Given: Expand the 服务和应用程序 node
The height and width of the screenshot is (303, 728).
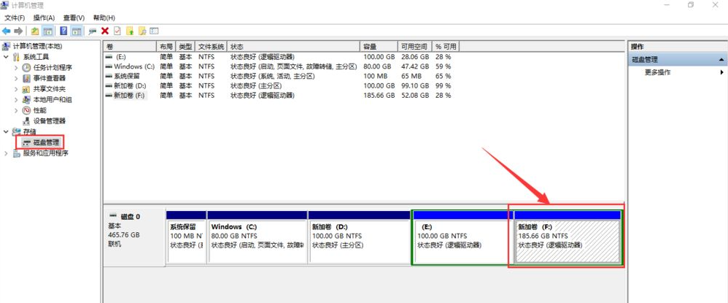Looking at the screenshot, I should [6, 153].
